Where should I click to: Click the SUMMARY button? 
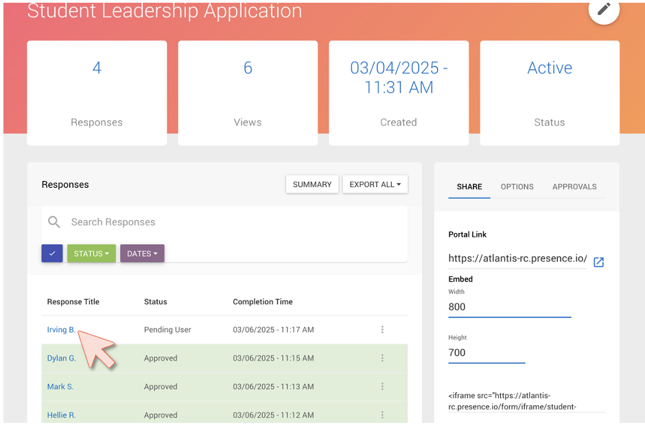click(x=312, y=184)
